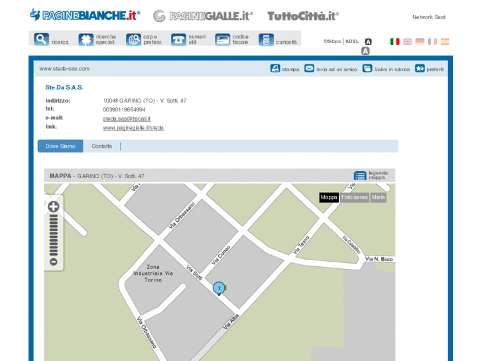This screenshot has height=361, width=482.
Task: Select the Dove Siamo tab
Action: tap(60, 146)
